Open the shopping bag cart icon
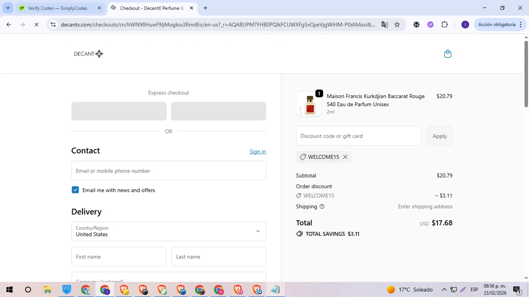The width and height of the screenshot is (529, 297). (x=448, y=54)
